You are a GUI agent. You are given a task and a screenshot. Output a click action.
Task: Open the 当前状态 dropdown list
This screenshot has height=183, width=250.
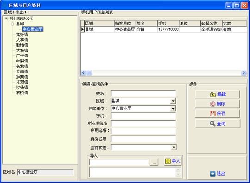[x=174, y=147]
